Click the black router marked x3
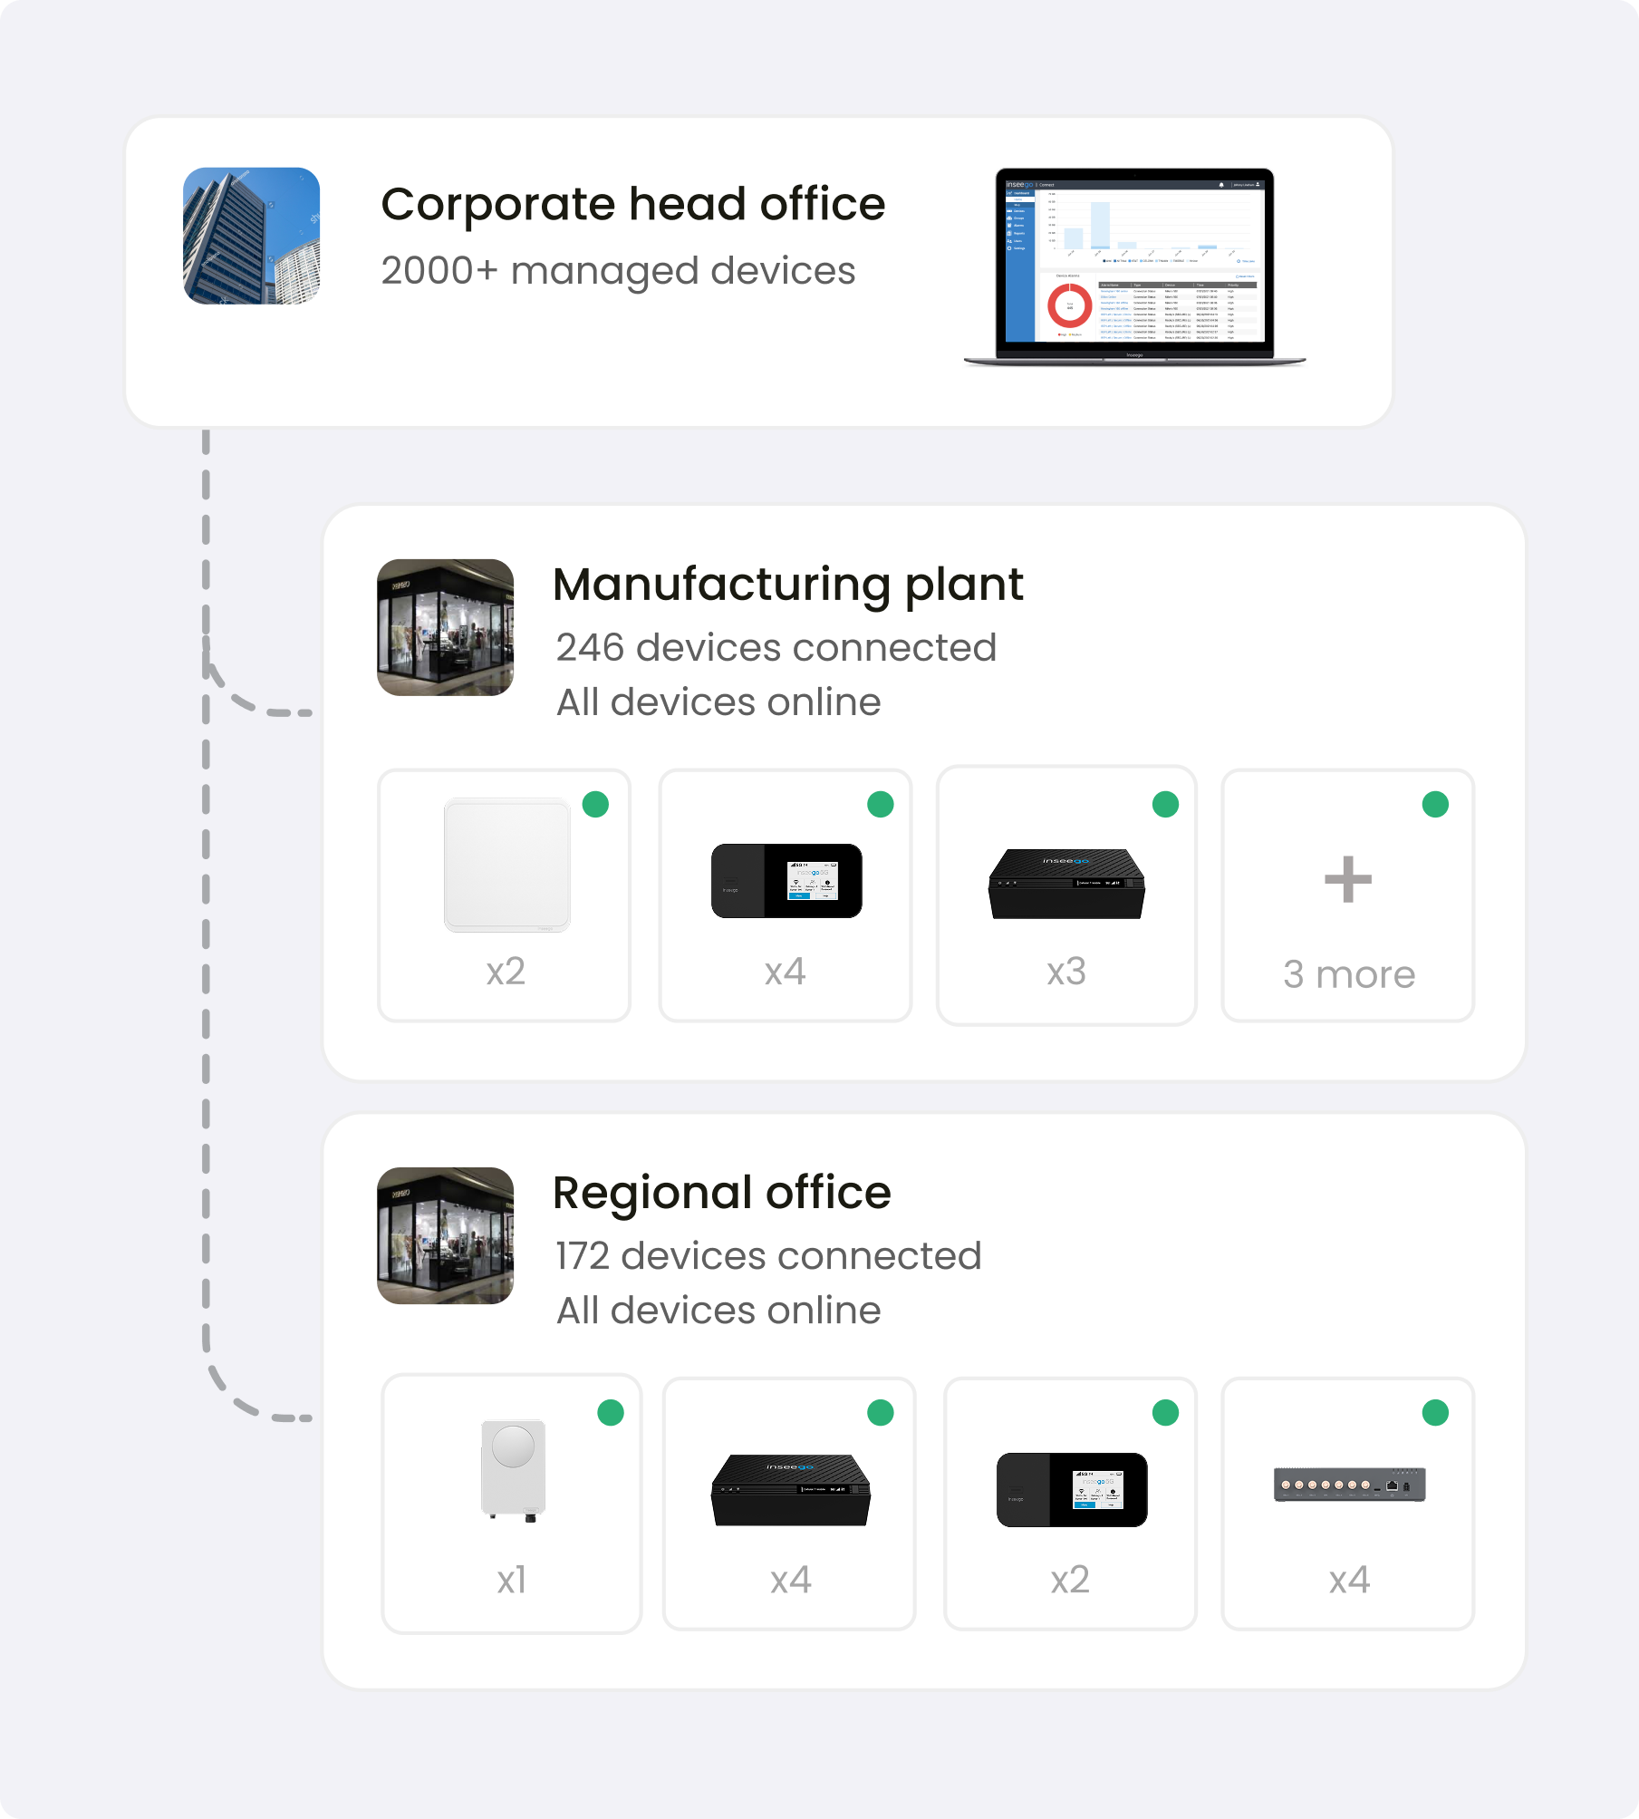The image size is (1639, 1819). (1066, 884)
